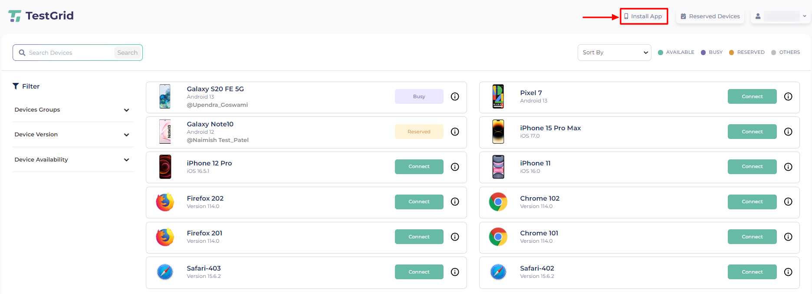
Task: Expand the Device Availability filter
Action: click(x=73, y=160)
